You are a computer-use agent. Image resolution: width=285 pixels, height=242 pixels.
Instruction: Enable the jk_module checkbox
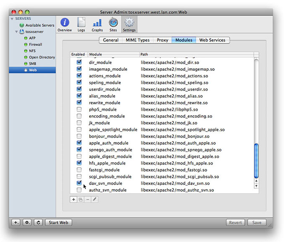pyautogui.click(x=79, y=123)
